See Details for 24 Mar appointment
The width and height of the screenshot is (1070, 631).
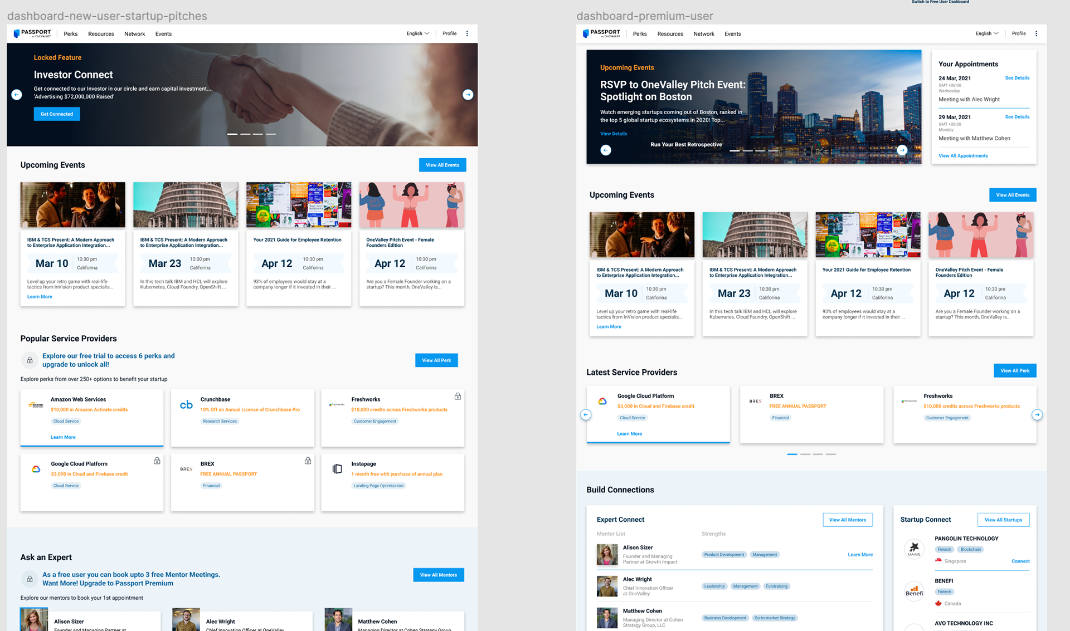click(x=1017, y=78)
